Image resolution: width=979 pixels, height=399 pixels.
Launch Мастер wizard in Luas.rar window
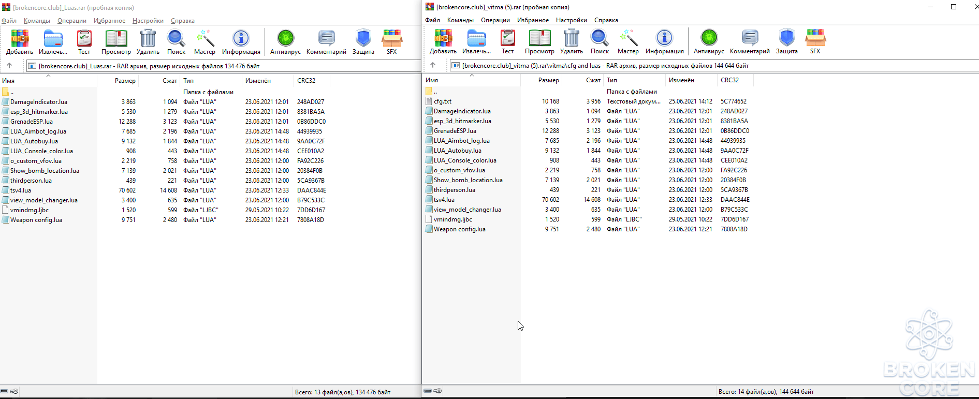coord(204,42)
